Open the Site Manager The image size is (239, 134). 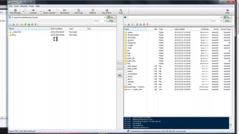[x=15, y=12]
